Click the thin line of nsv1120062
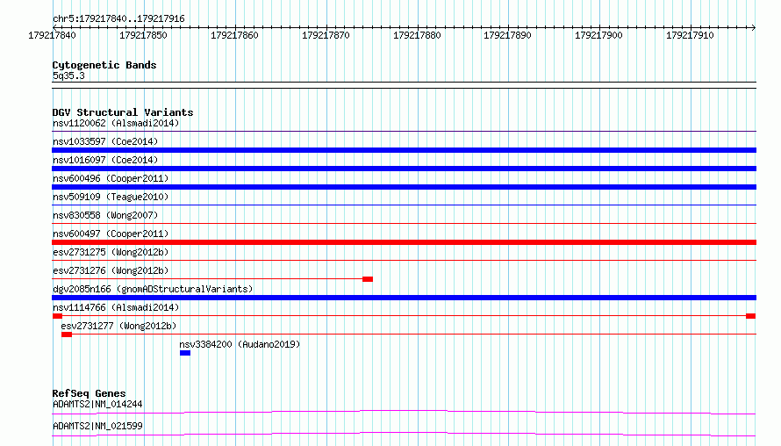Image resolution: width=781 pixels, height=446 pixels. tap(404, 131)
